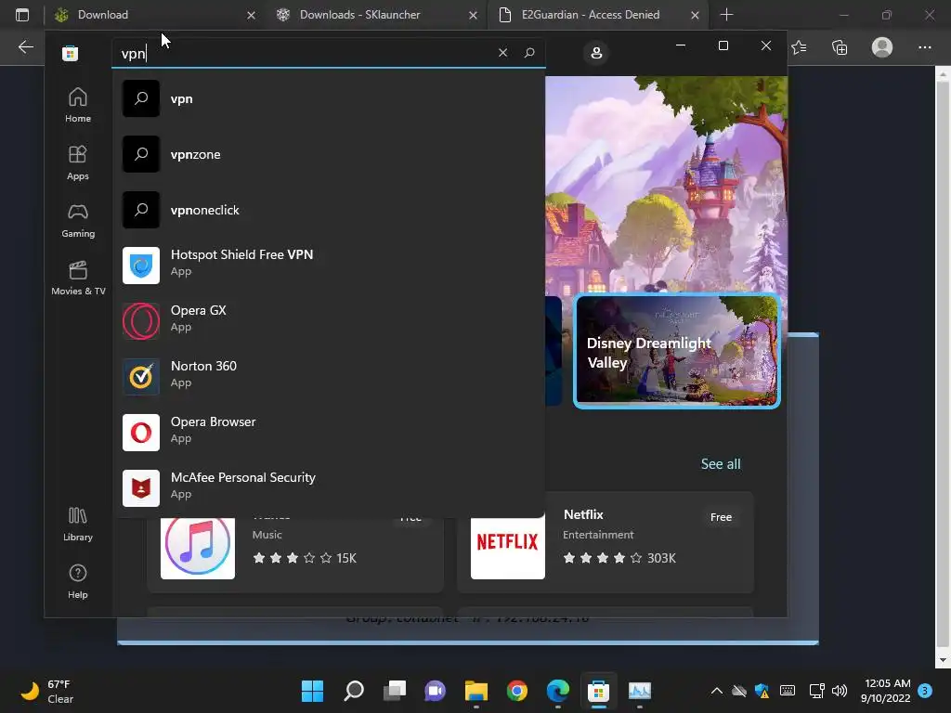The image size is (951, 713).
Task: Open volume control in system tray
Action: 840,691
